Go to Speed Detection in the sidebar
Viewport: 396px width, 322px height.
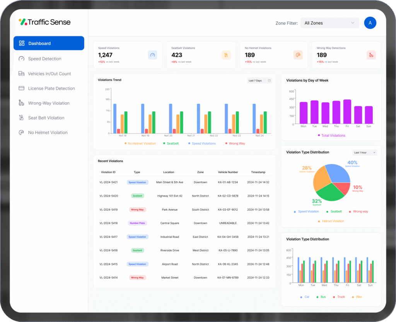click(44, 59)
